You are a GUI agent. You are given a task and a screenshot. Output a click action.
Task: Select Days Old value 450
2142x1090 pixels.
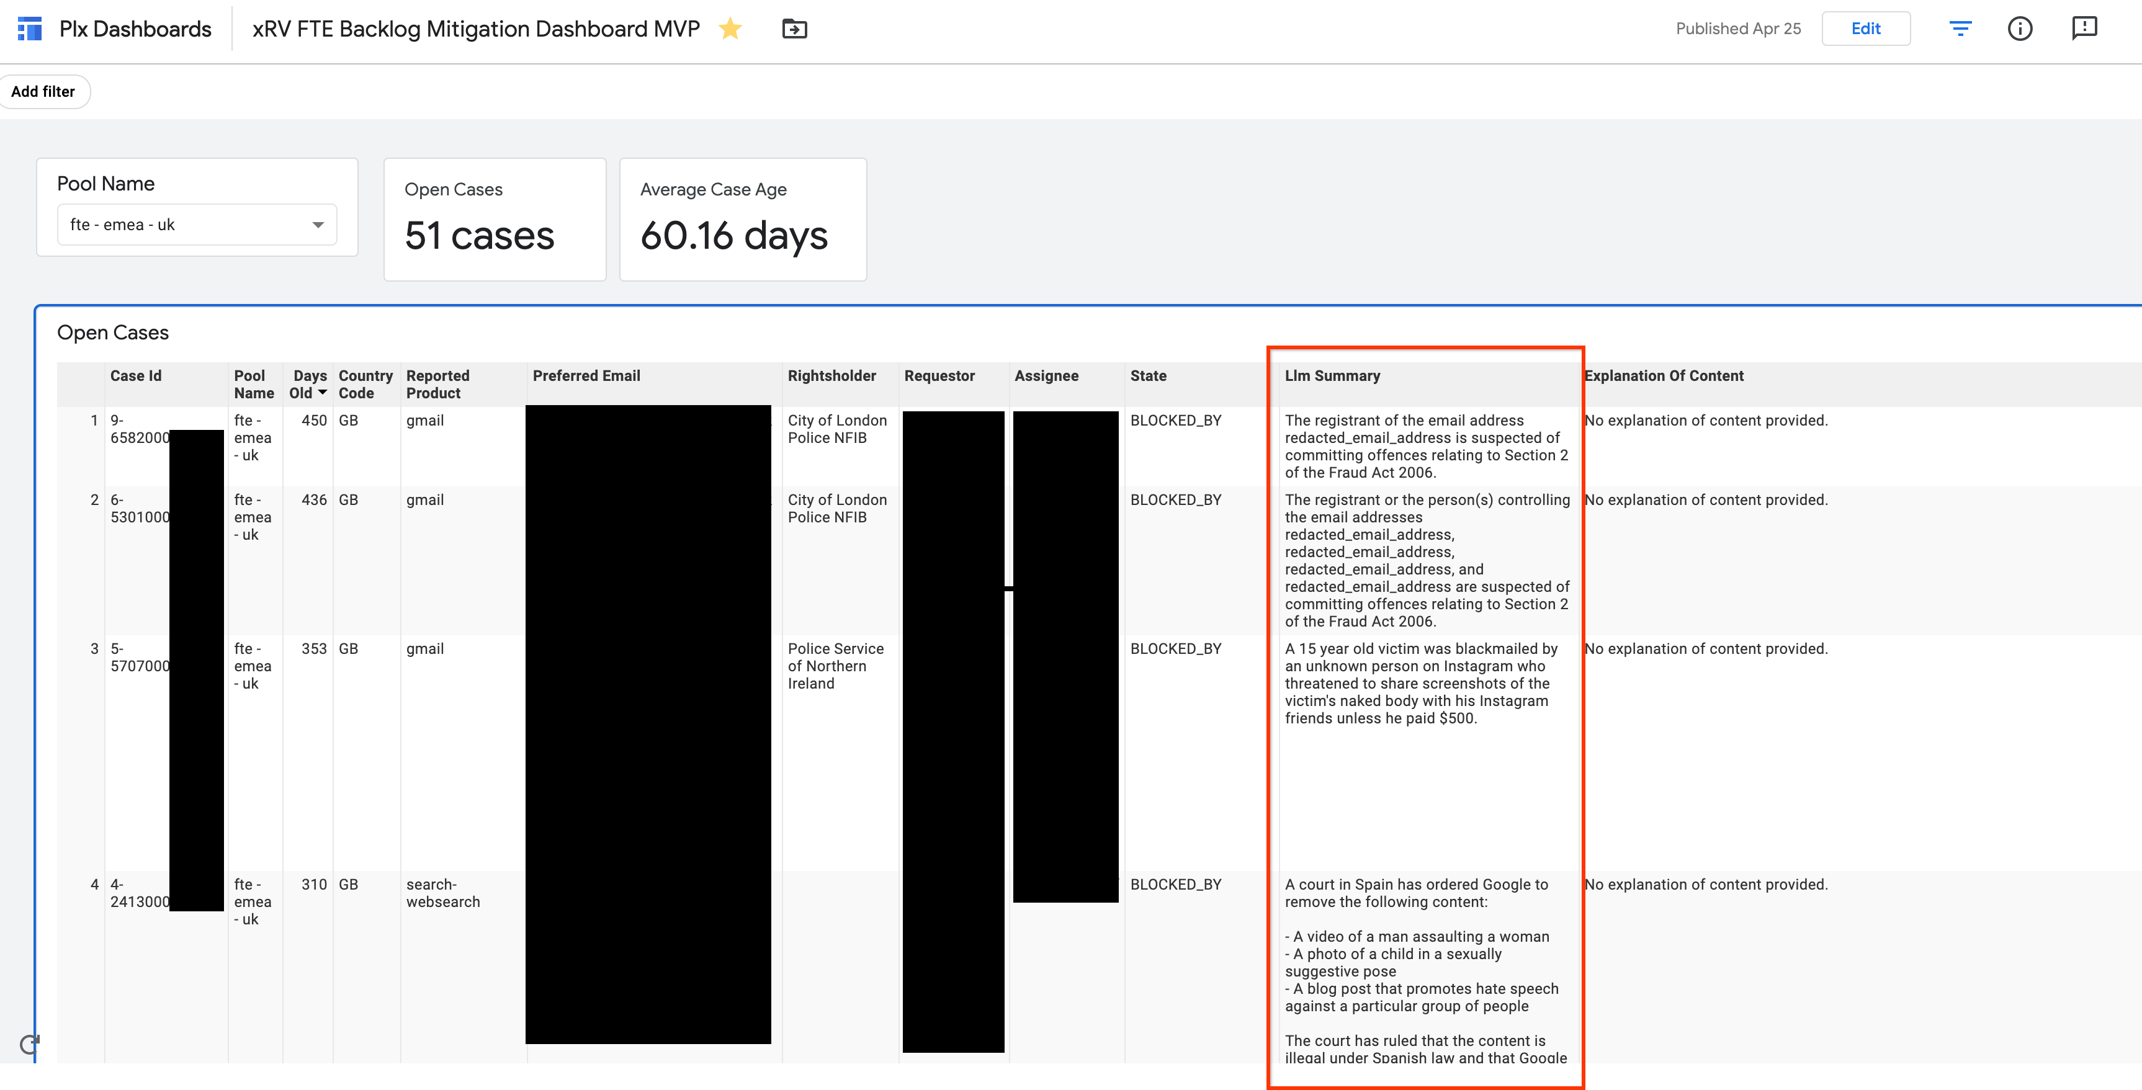313,421
